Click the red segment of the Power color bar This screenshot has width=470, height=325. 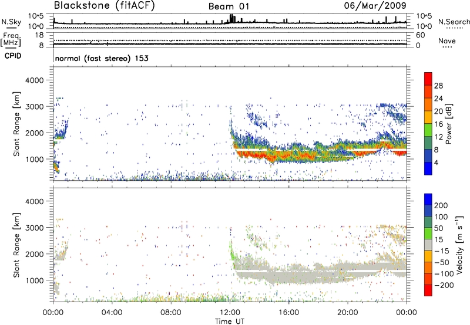(x=428, y=79)
